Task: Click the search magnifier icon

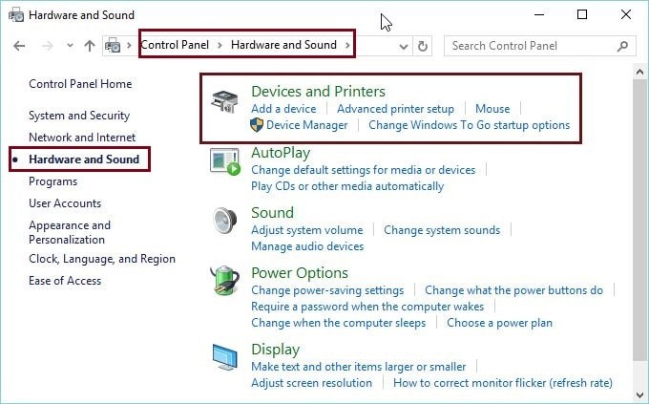Action: click(x=622, y=46)
